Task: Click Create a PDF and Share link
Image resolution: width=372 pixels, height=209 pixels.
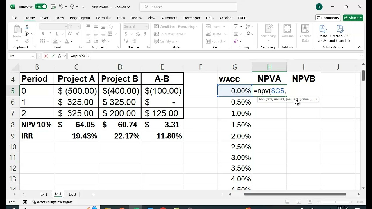Action: [x=340, y=33]
